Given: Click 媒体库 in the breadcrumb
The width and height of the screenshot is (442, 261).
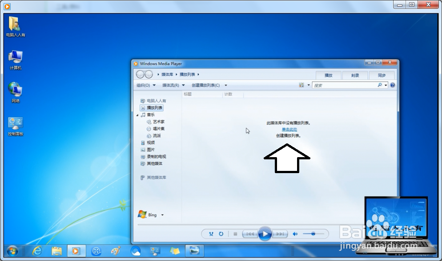Looking at the screenshot, I should coord(167,75).
